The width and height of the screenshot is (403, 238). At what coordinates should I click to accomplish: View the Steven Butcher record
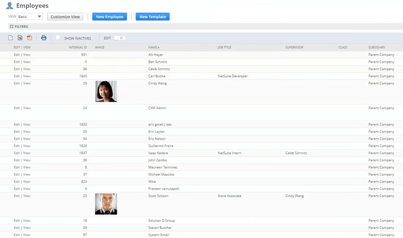tap(27, 228)
